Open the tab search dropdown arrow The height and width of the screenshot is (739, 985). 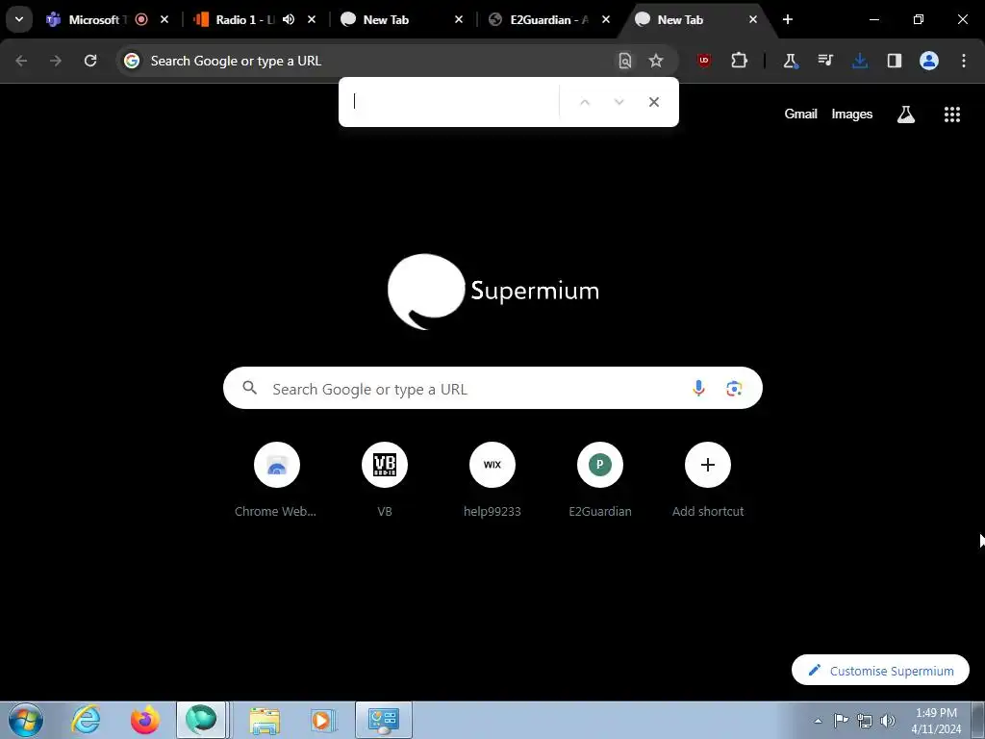pos(19,19)
